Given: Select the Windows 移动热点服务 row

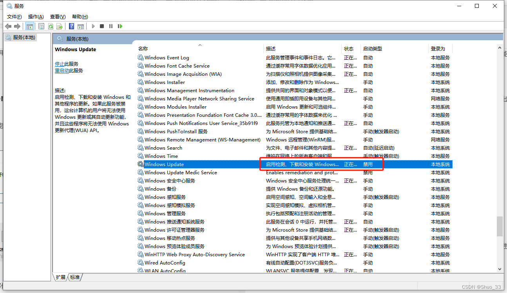Looking at the screenshot, I should coord(294,238).
